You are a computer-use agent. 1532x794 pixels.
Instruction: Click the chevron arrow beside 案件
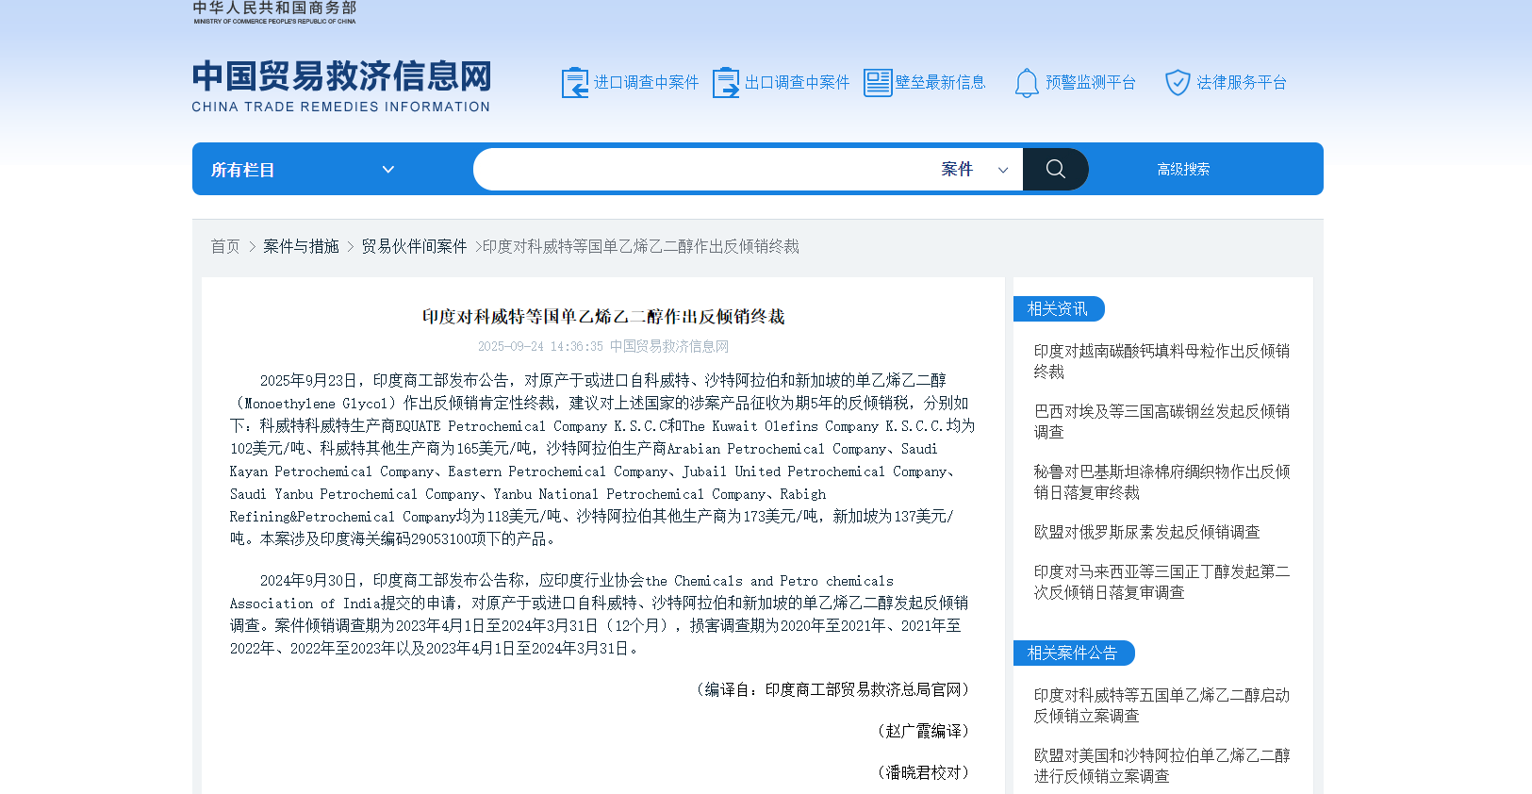pos(1003,171)
